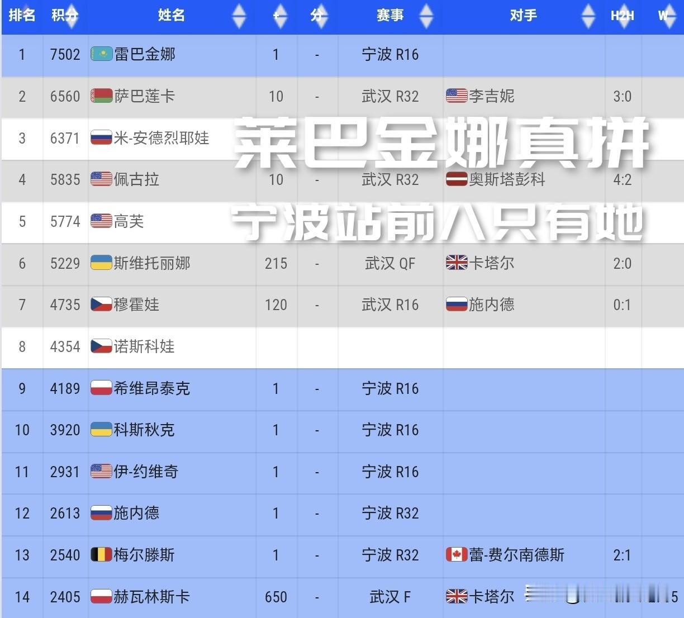
Task: Click Belgium flag beside 梅尔滕斯
Action: (x=102, y=555)
